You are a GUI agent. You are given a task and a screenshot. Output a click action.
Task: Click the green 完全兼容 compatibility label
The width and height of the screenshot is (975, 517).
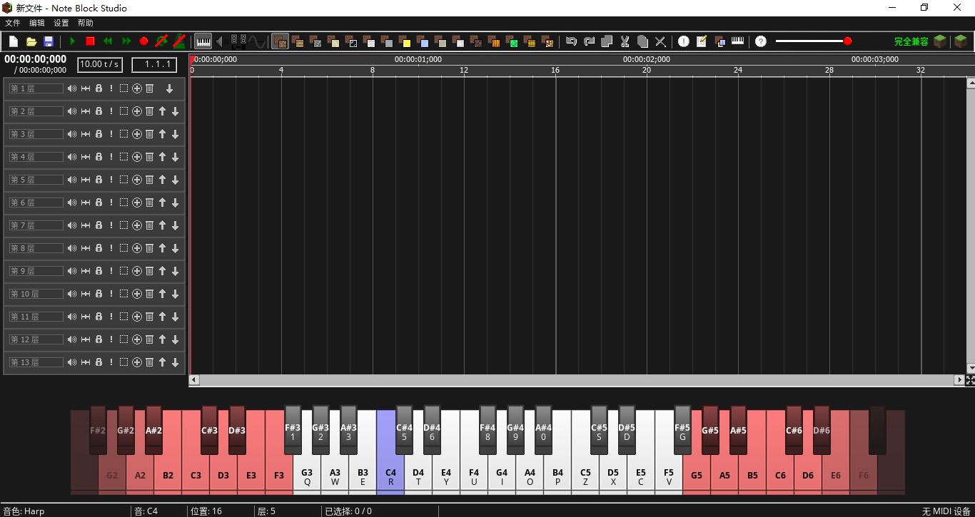pos(911,41)
